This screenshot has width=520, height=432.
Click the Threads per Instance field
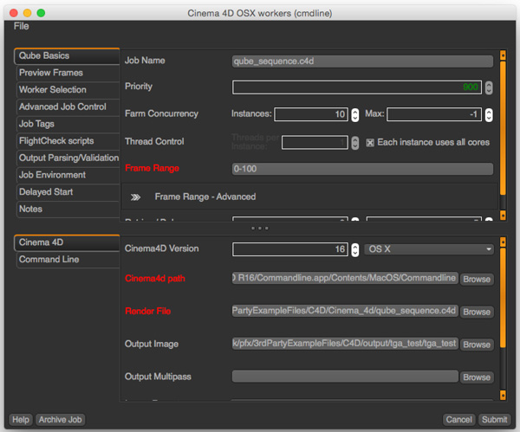coord(315,143)
